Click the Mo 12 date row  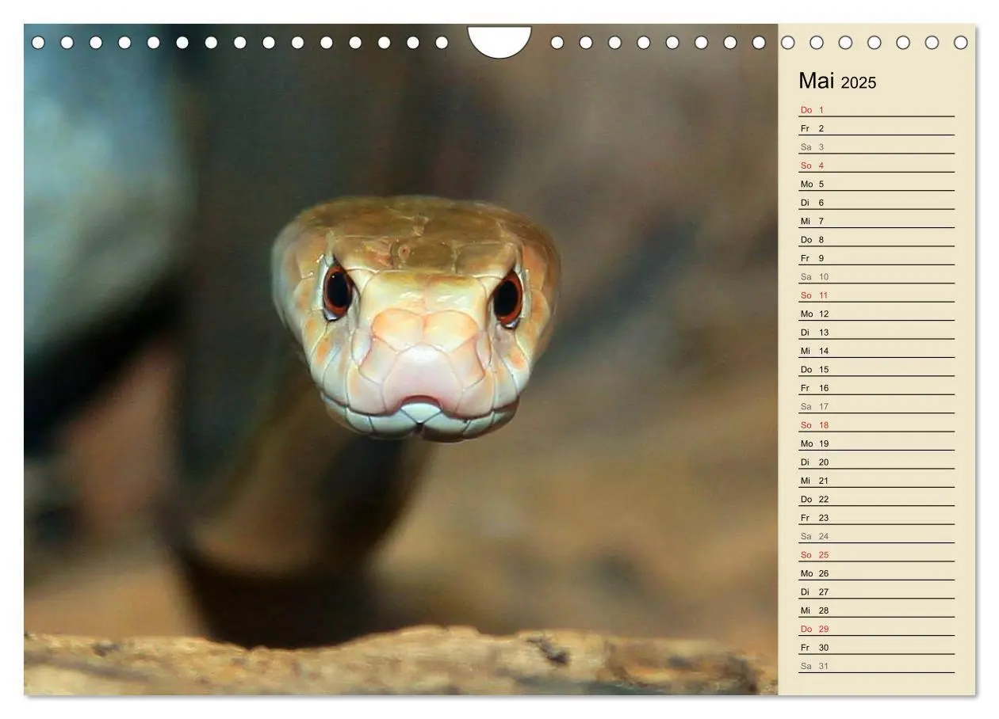(876, 314)
